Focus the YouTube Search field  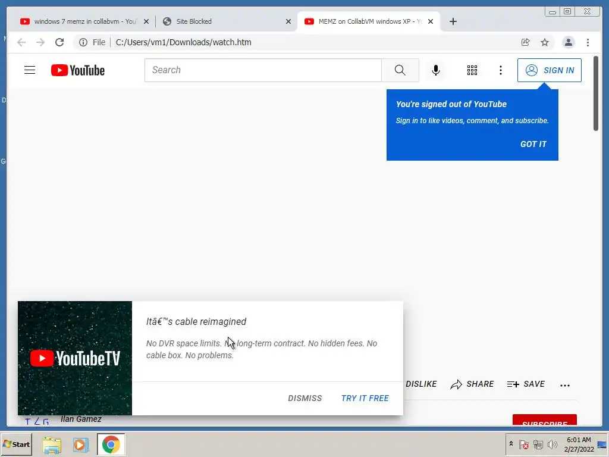[x=263, y=70]
